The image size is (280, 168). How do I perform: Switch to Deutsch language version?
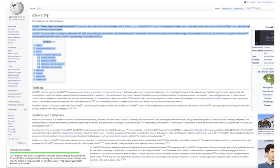click(x=11, y=116)
